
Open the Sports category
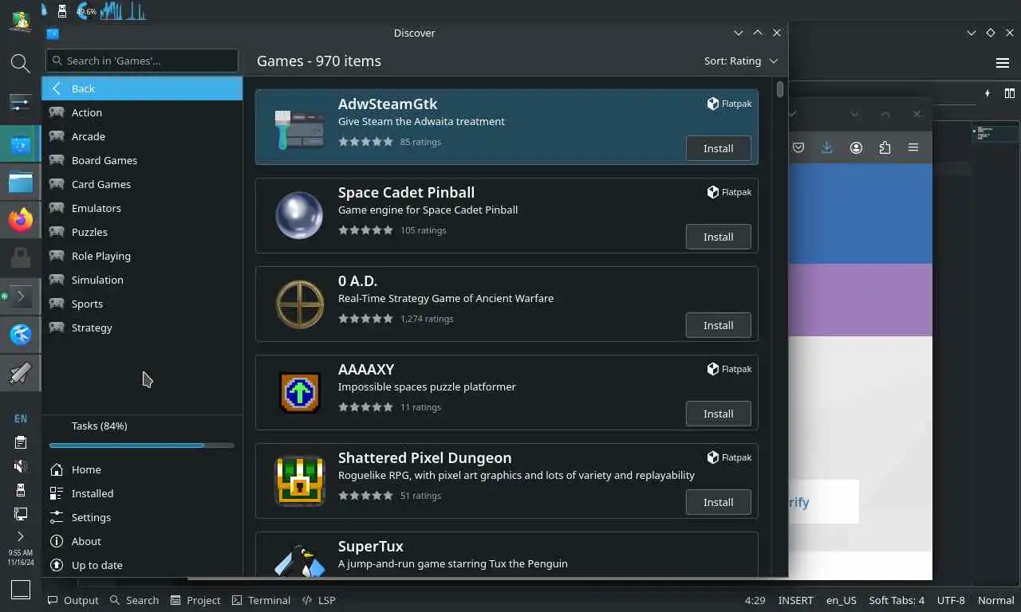pos(142,304)
